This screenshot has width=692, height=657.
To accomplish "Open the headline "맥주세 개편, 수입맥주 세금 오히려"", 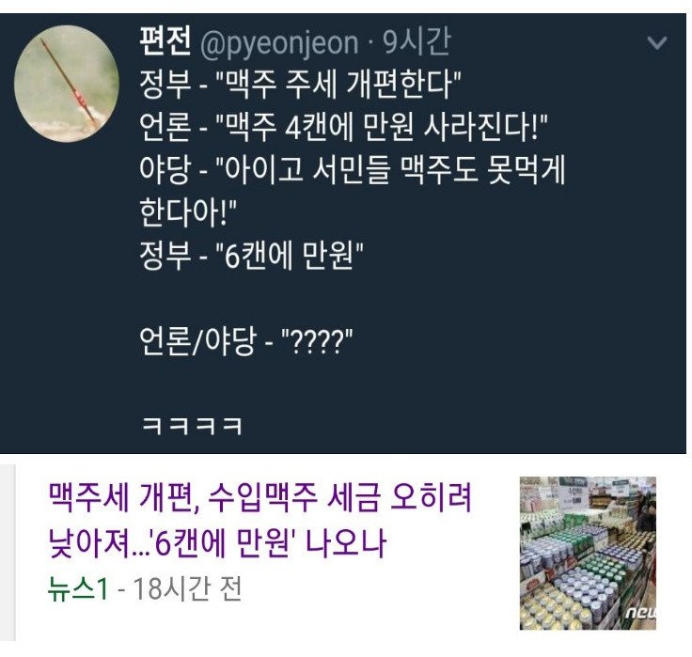I will pyautogui.click(x=259, y=497).
